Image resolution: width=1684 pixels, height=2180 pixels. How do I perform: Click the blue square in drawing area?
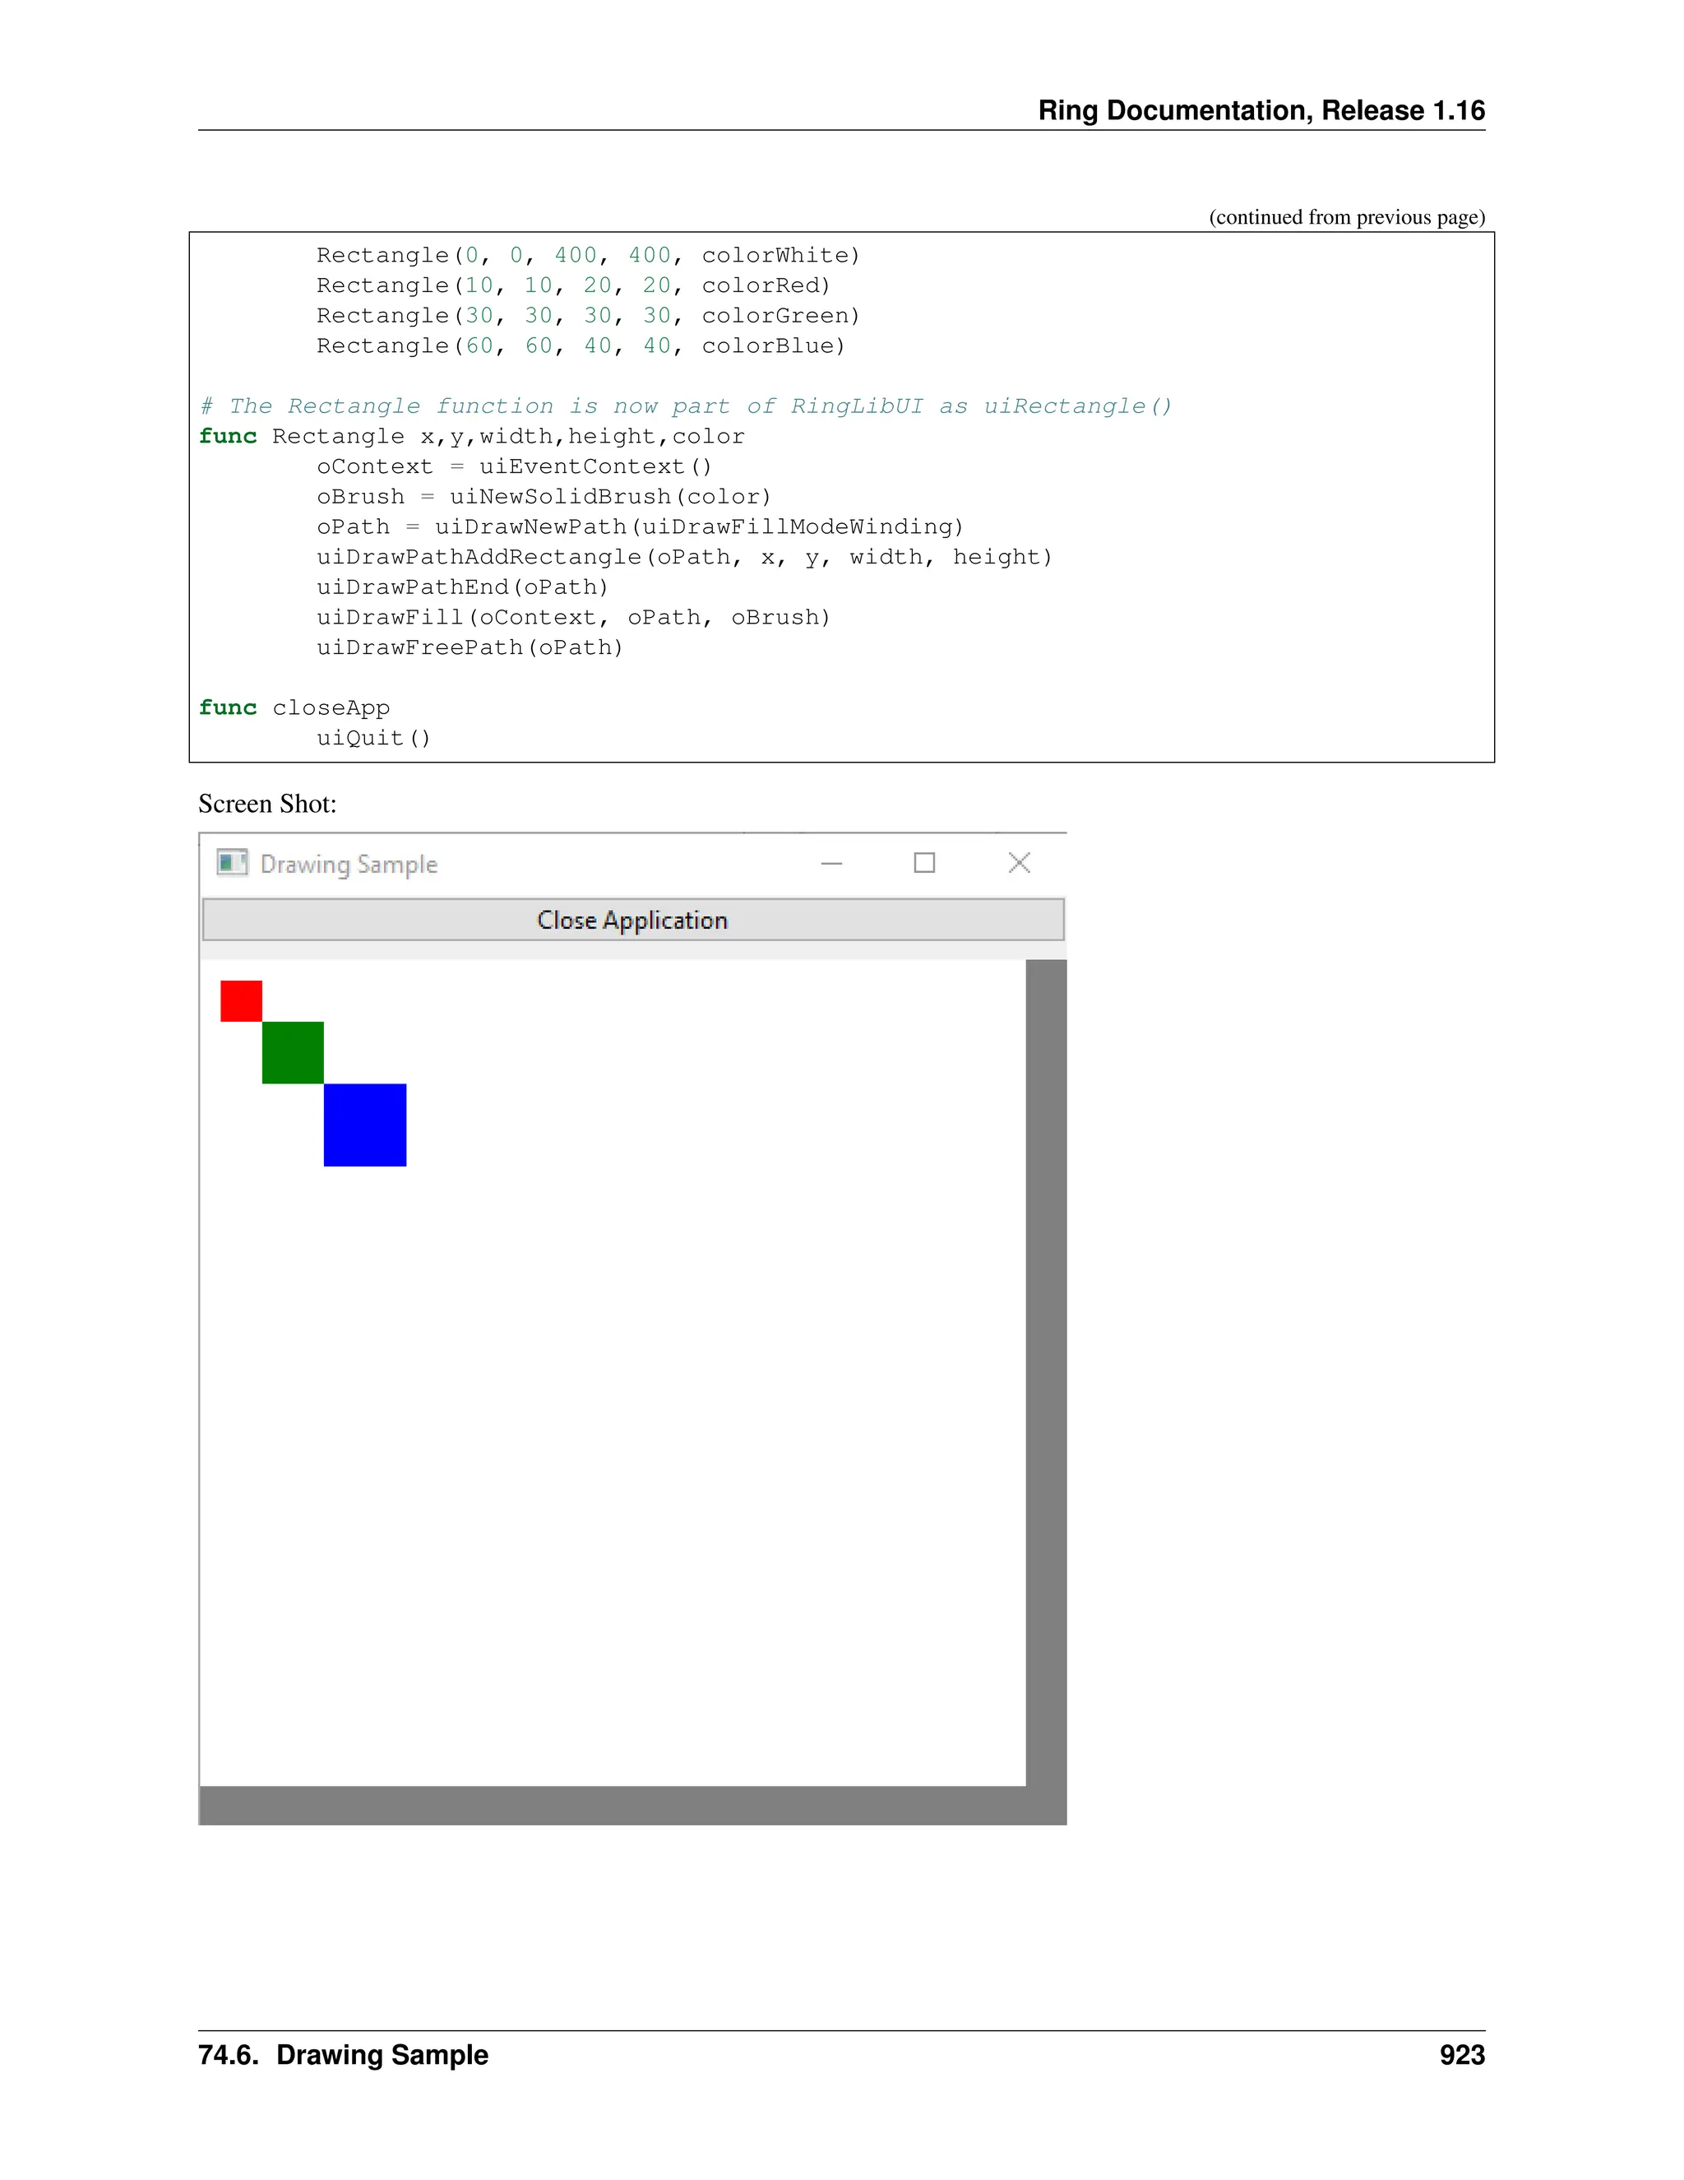(x=364, y=1124)
